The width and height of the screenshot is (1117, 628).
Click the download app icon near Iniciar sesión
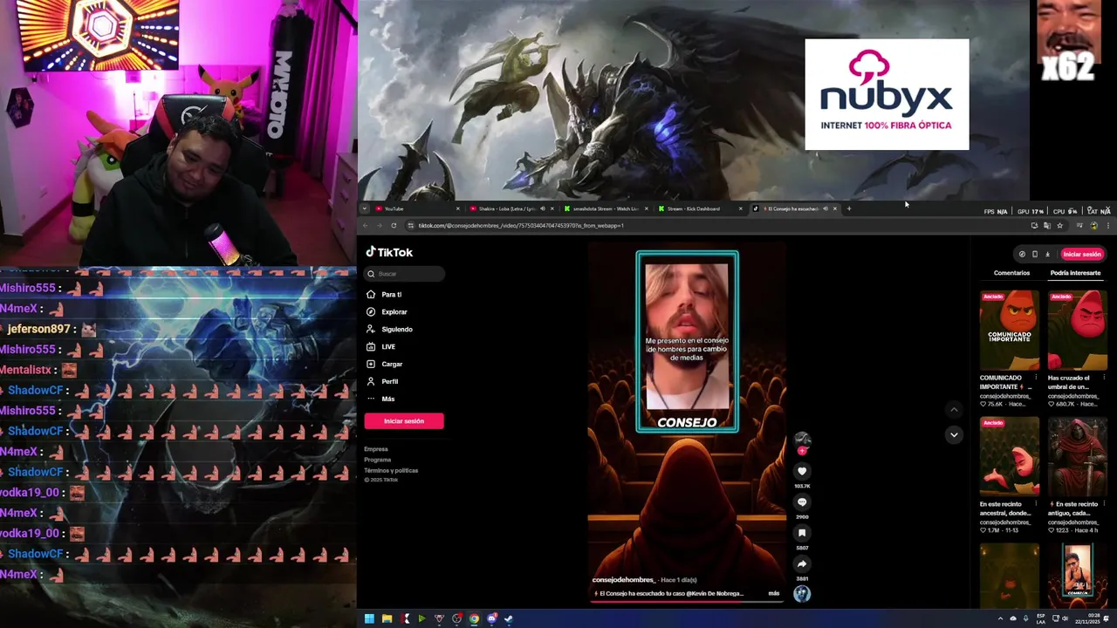pos(1047,255)
